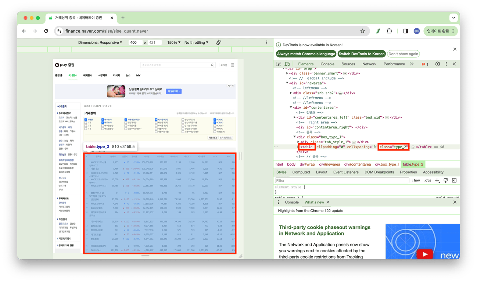This screenshot has height=282, width=477.
Task: Bookmark this page with the star icon
Action: (363, 31)
